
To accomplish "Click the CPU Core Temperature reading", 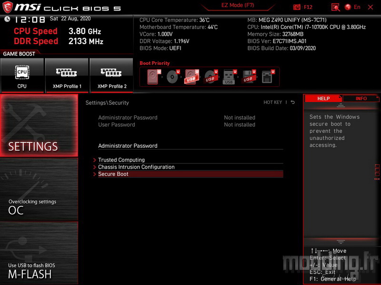I will [x=174, y=20].
